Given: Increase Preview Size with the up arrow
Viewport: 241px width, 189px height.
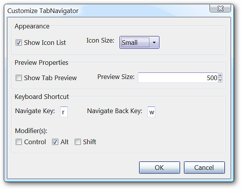Looking at the screenshot, I should (x=220, y=75).
